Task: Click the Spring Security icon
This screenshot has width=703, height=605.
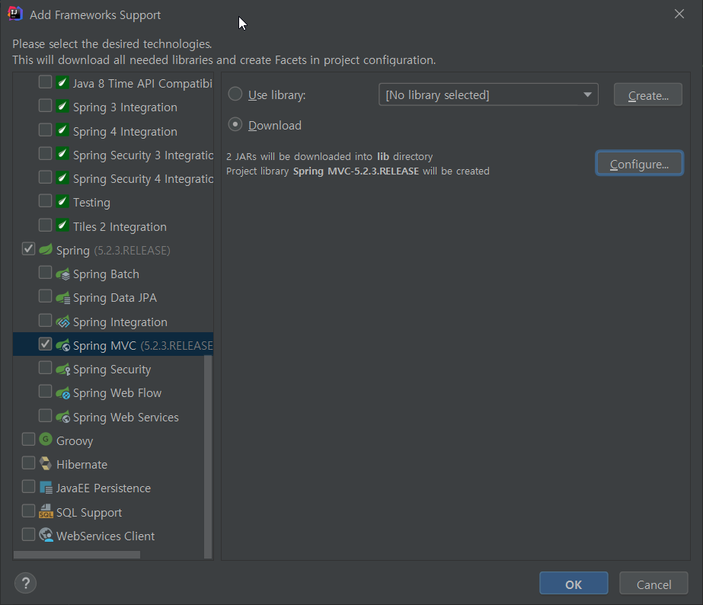Action: click(x=62, y=369)
